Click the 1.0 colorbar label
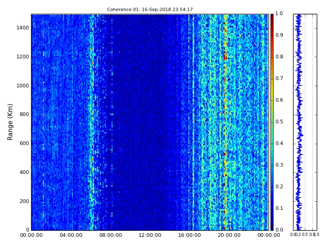 279,13
